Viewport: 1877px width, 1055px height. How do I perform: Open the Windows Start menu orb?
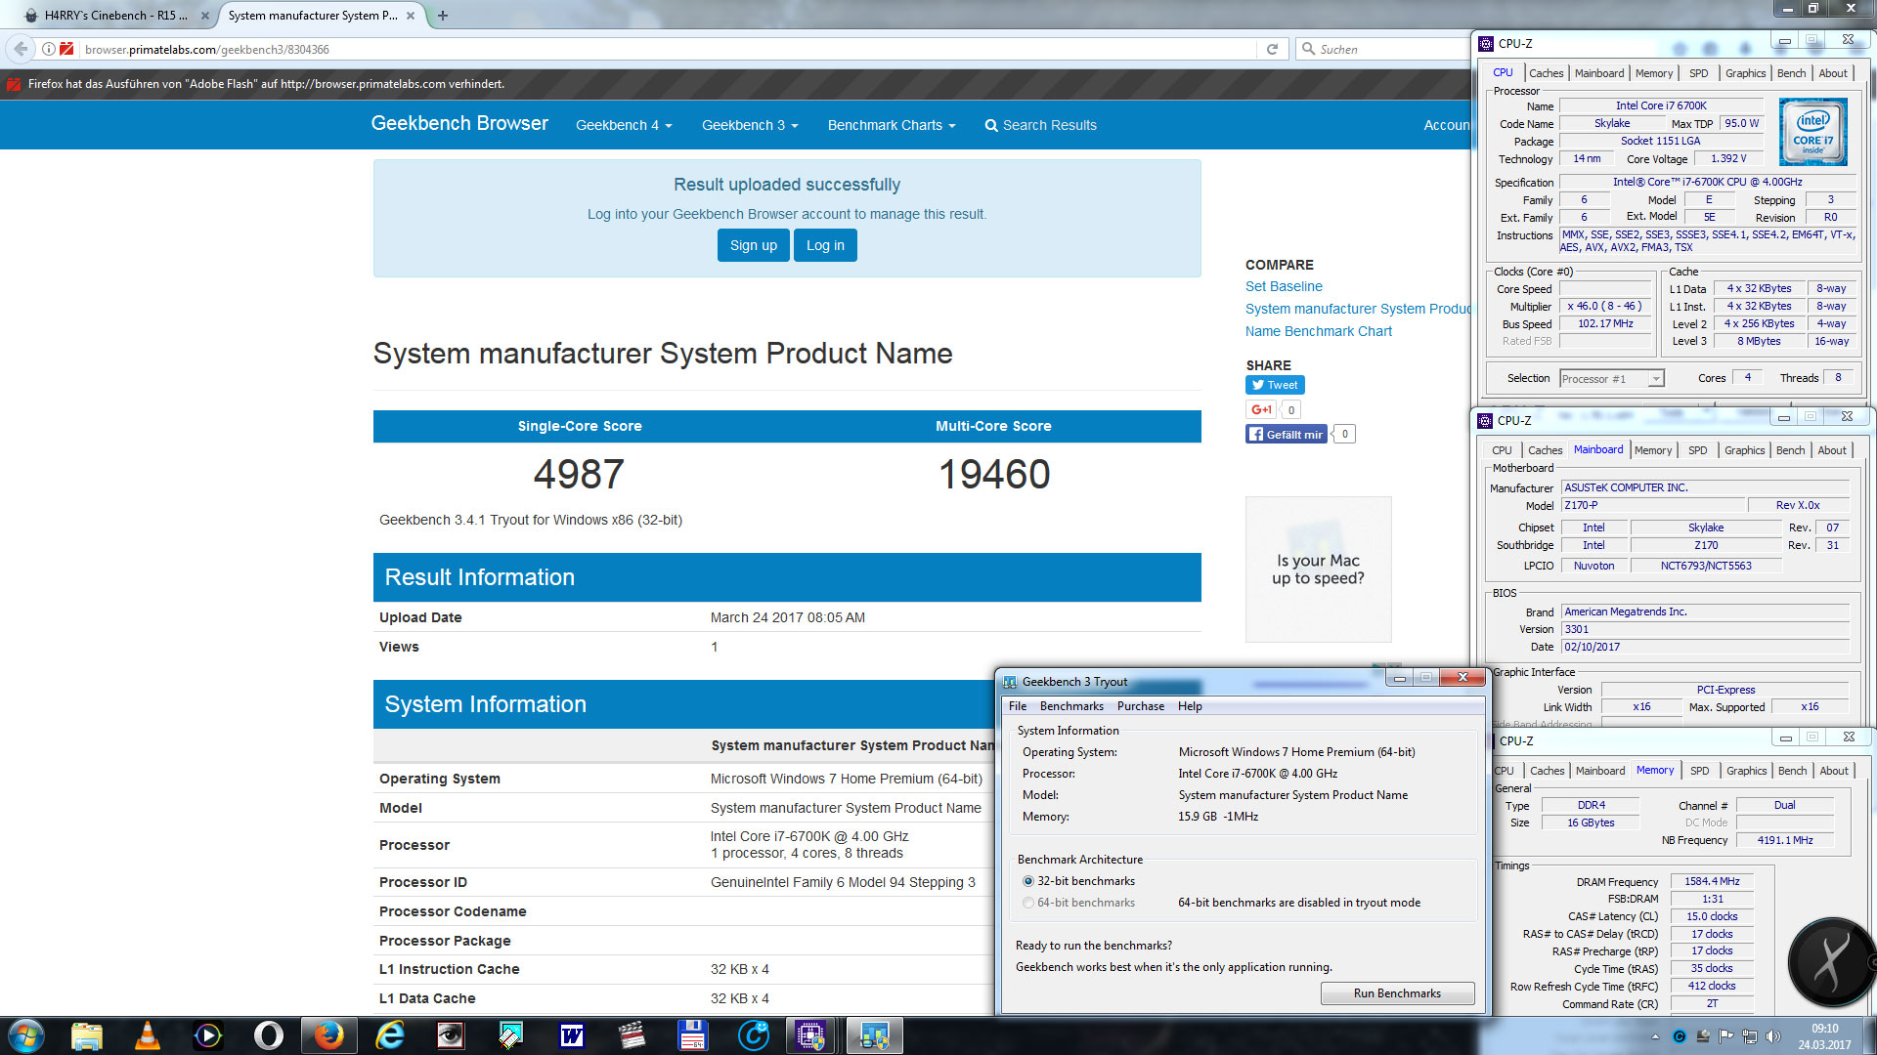pyautogui.click(x=26, y=1035)
